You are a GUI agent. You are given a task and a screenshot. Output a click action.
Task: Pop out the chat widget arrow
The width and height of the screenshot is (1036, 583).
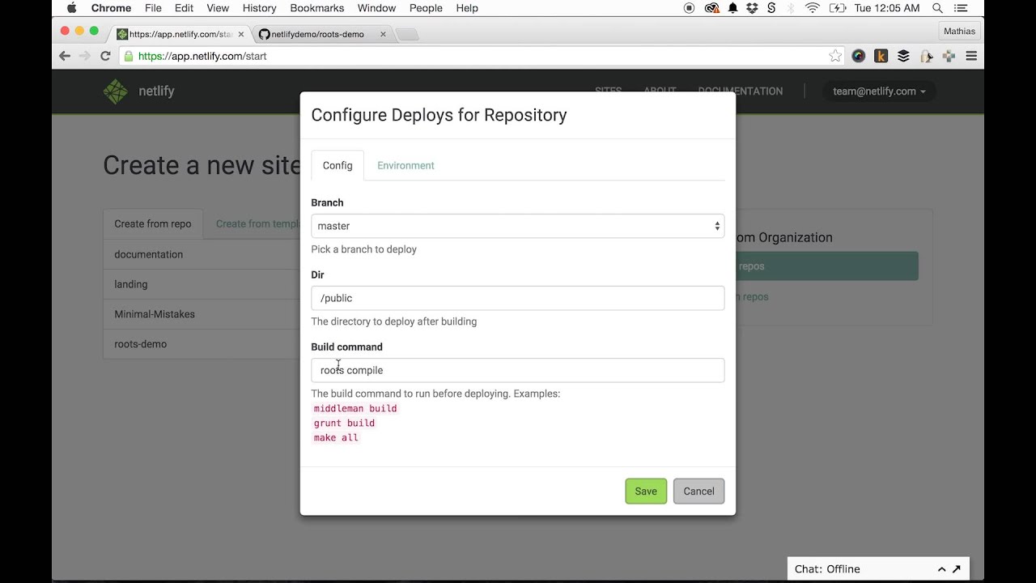(957, 569)
